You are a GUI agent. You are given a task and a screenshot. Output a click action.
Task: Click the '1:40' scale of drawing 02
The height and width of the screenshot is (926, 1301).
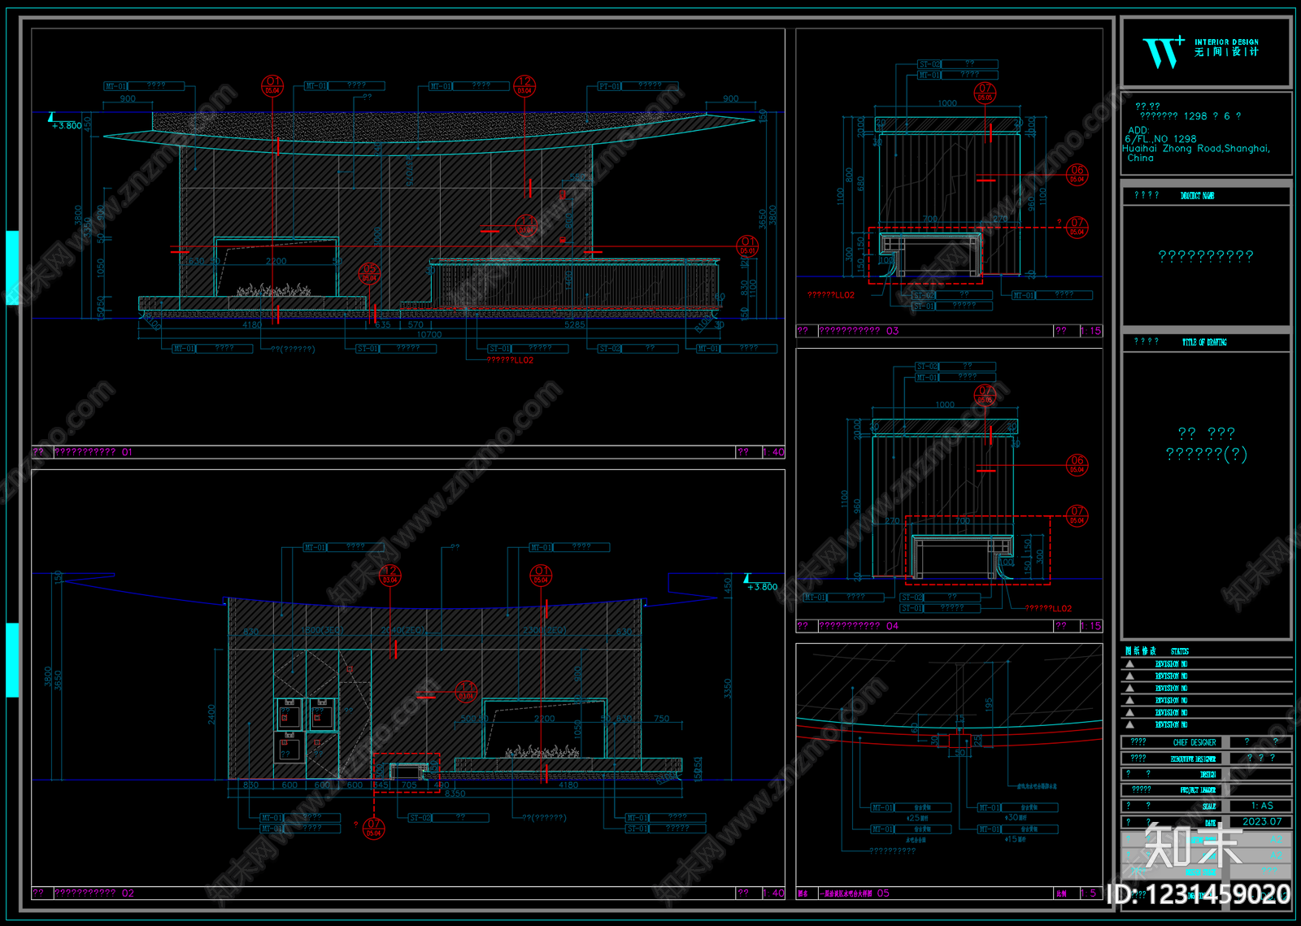pyautogui.click(x=774, y=893)
